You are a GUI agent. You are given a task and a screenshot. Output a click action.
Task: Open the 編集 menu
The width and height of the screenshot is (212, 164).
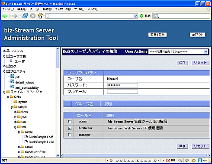point(22,9)
